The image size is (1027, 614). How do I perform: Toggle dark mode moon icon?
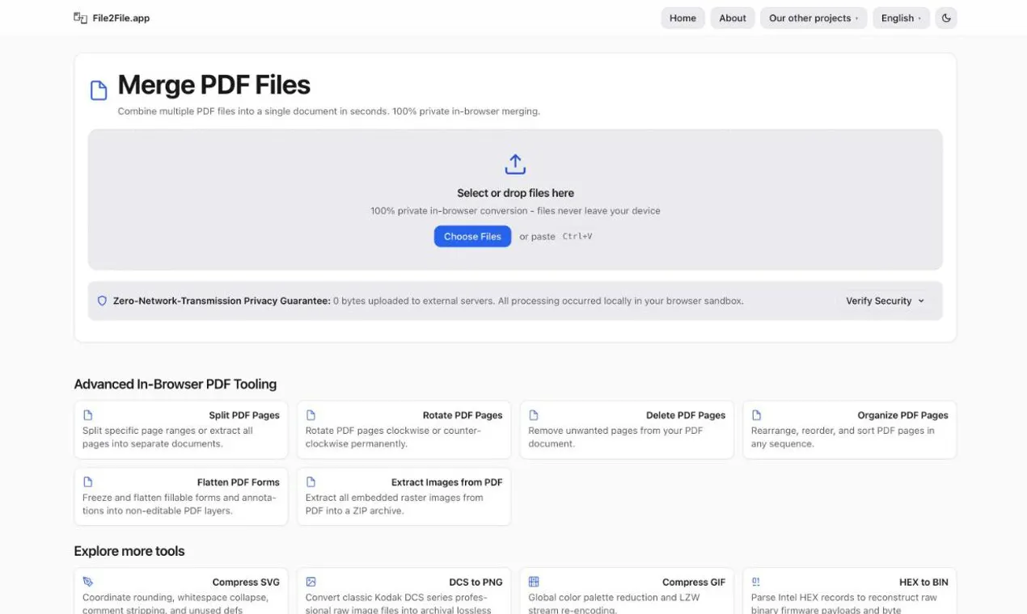[x=946, y=18]
